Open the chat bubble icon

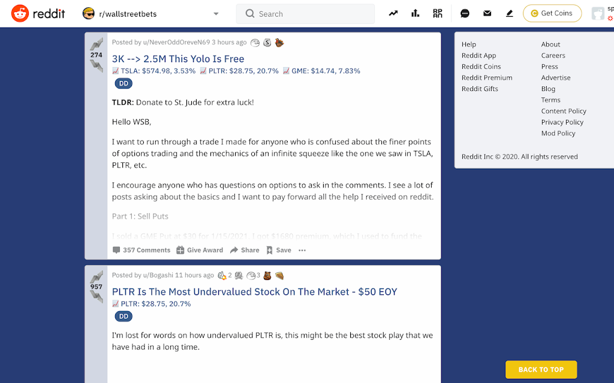pos(465,14)
